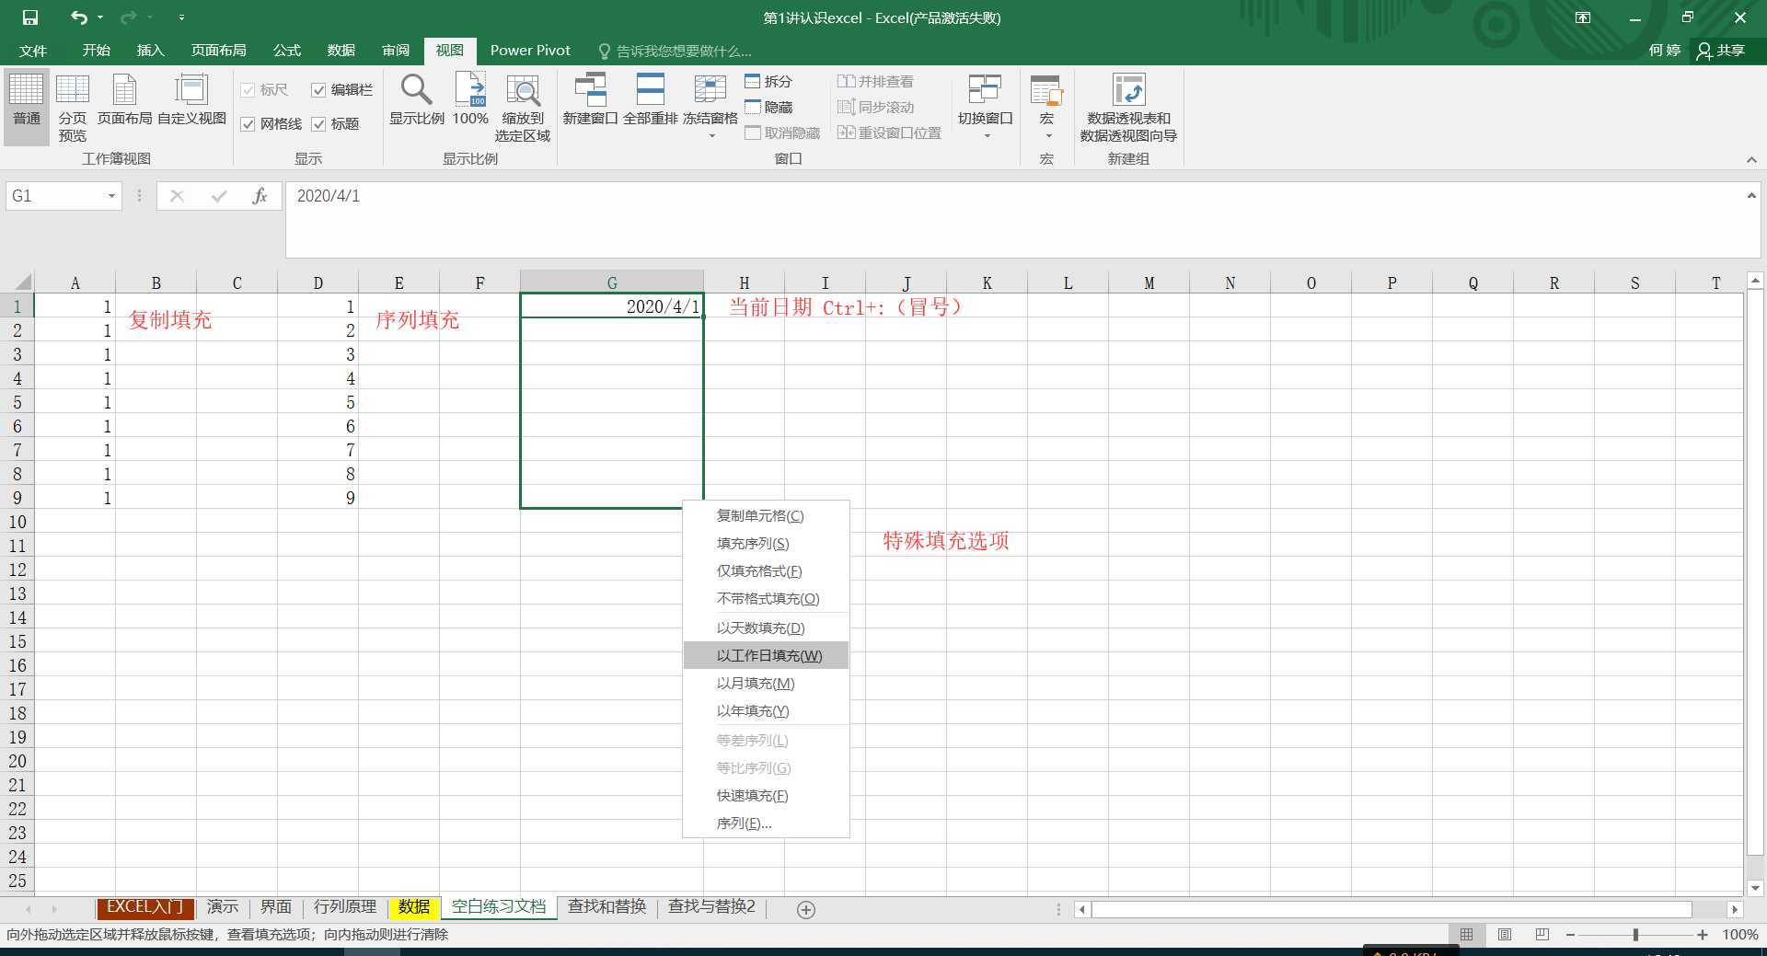Image resolution: width=1767 pixels, height=956 pixels.
Task: Choose Fill Weekdays (以工作日填充) menu item
Action: click(x=766, y=656)
